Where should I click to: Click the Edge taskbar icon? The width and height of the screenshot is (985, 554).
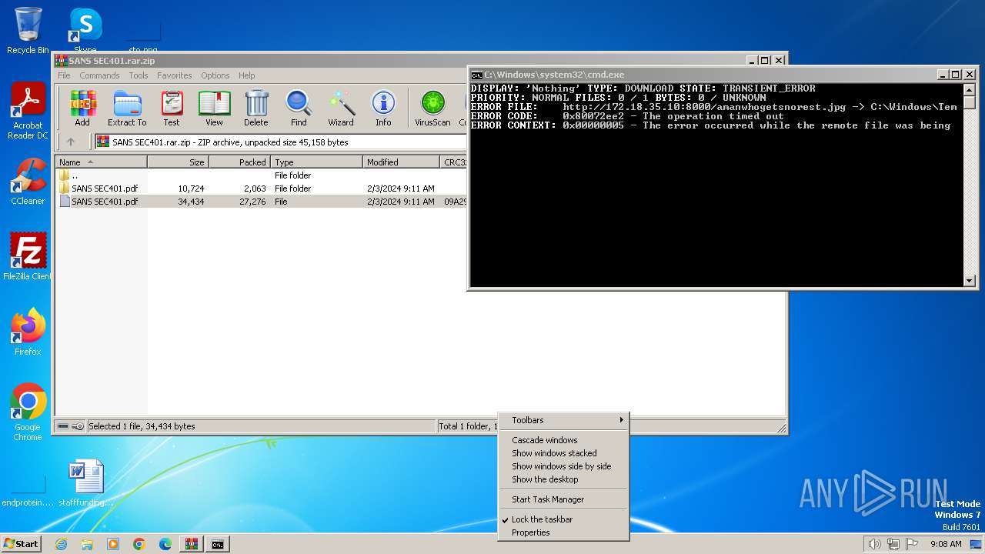pos(165,544)
